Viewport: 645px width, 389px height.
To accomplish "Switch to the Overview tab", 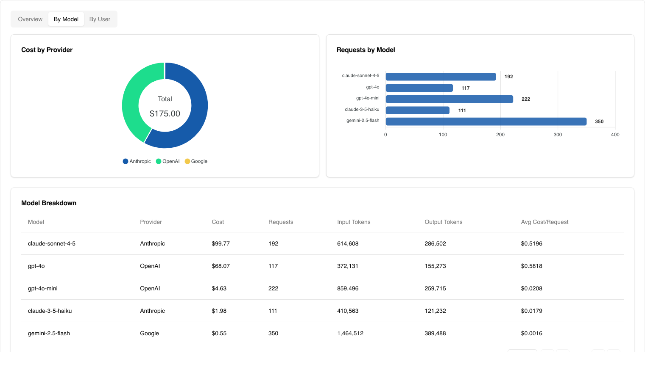I will 30,19.
